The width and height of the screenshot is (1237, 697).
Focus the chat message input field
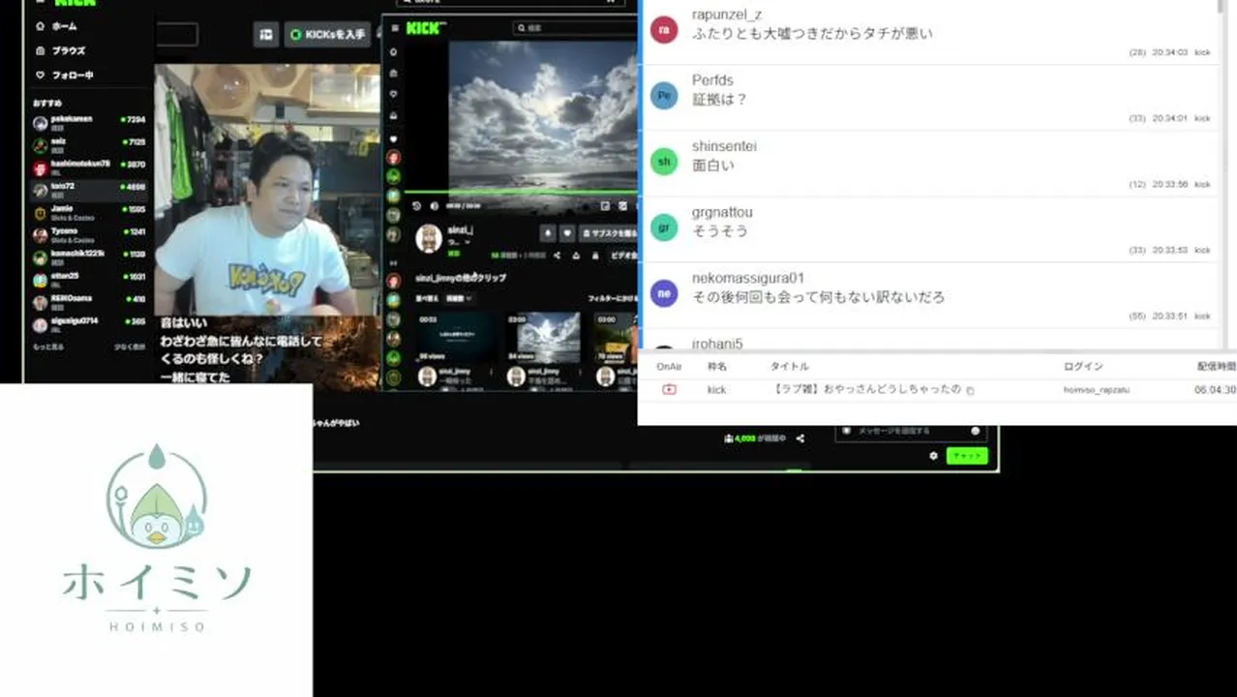click(x=910, y=431)
